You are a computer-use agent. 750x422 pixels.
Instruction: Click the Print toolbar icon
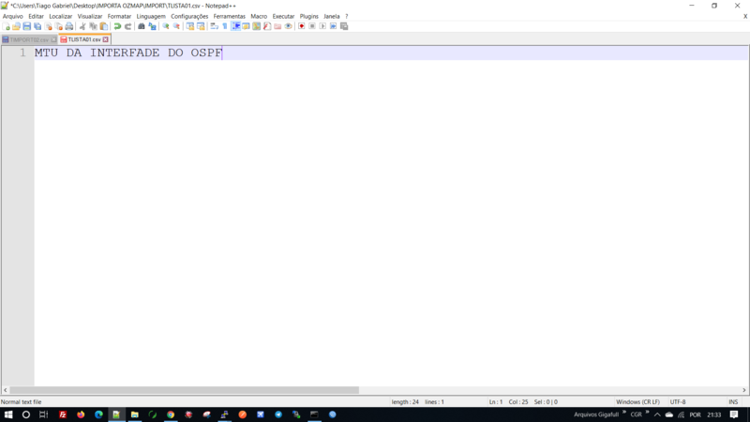(69, 26)
